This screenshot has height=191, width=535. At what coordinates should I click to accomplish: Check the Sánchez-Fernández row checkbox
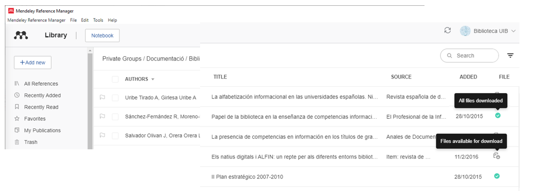coord(115,117)
